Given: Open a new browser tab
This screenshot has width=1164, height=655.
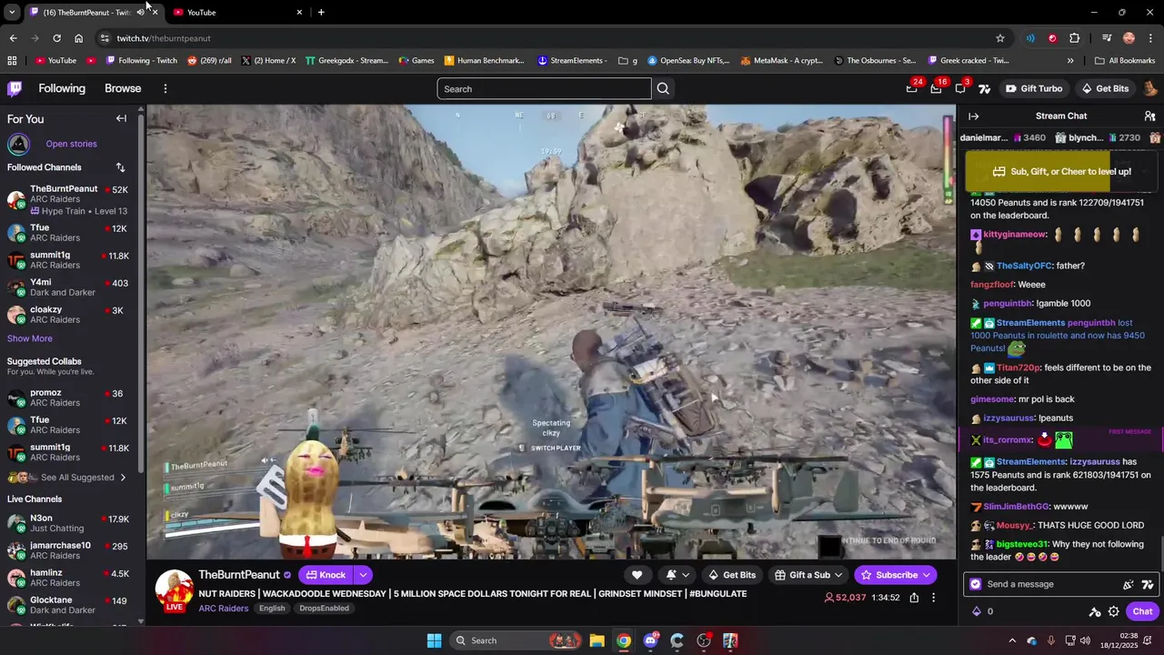Looking at the screenshot, I should [321, 12].
